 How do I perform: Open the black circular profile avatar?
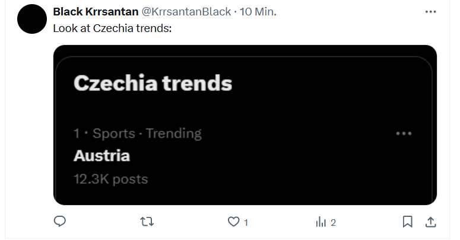click(x=33, y=18)
